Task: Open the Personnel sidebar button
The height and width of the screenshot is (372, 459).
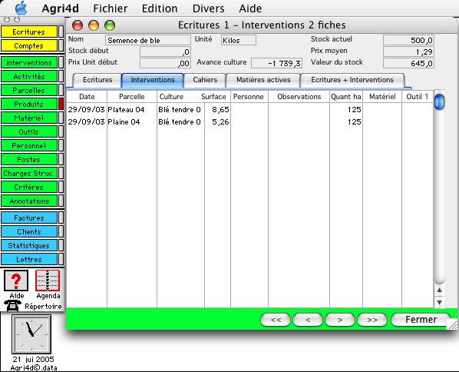Action: (28, 145)
